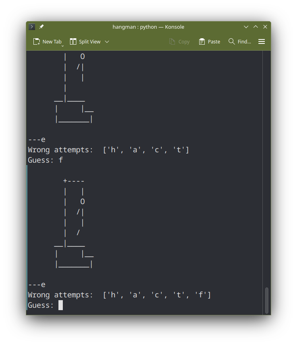Screen dimensions: 297x346
Task: Paste clipboard text with the Paste button
Action: (210, 41)
